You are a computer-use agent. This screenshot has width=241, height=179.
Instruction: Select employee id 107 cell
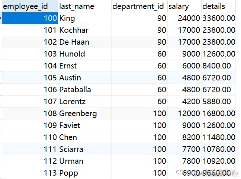(30, 102)
